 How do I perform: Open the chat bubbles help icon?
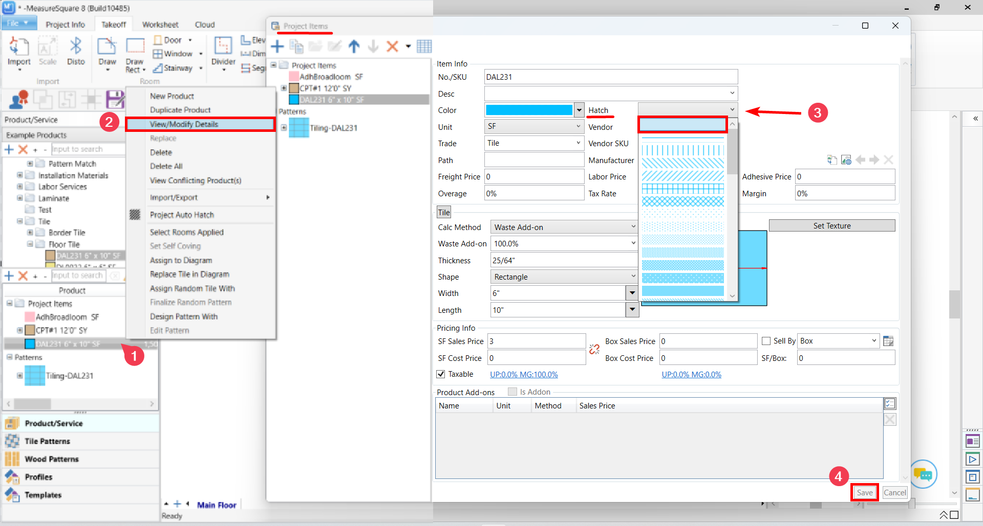(x=923, y=474)
